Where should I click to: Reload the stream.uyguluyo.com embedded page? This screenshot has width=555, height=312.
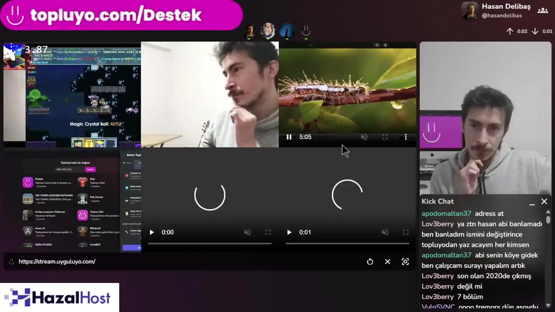pyautogui.click(x=370, y=262)
